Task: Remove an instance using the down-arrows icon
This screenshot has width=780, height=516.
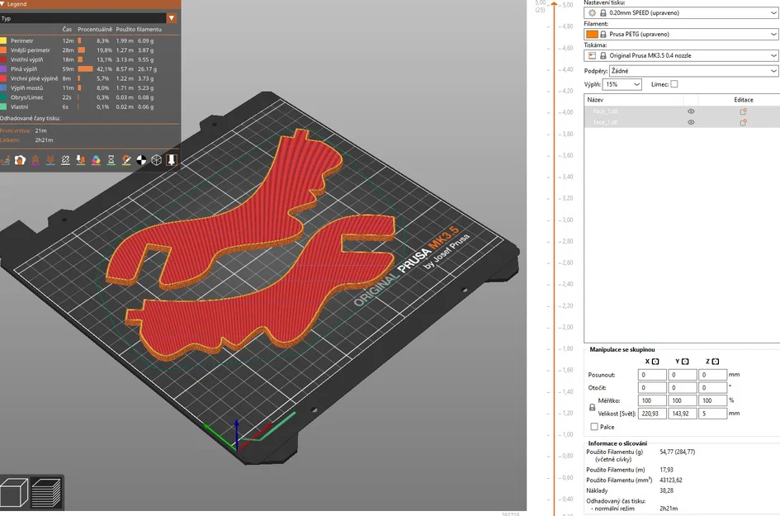Action: click(x=50, y=159)
